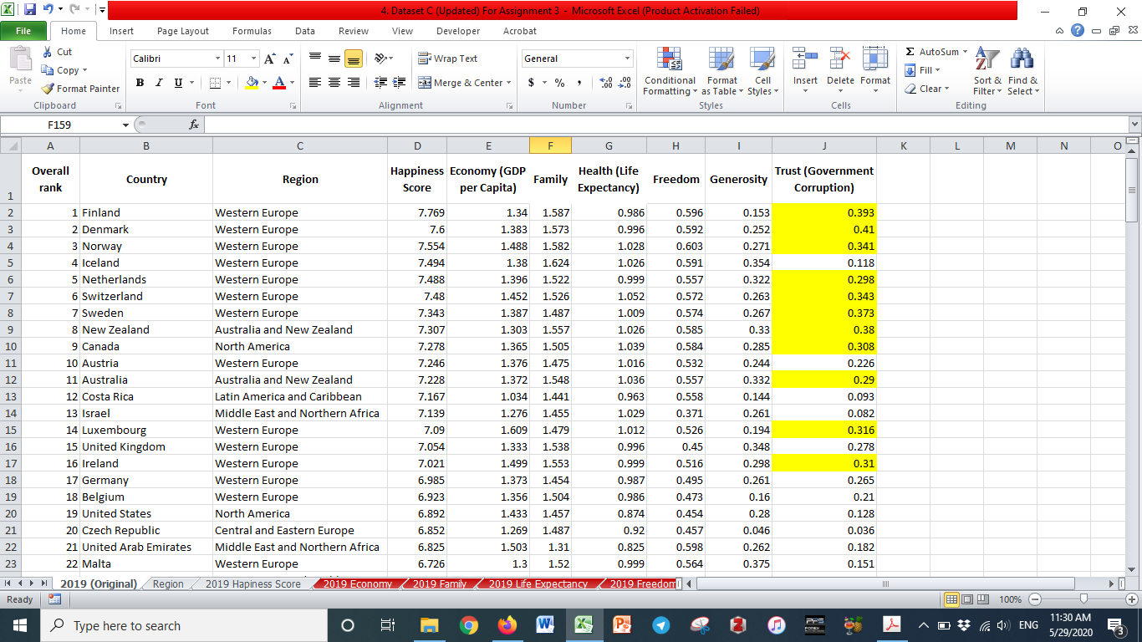The height and width of the screenshot is (642, 1142).
Task: Toggle Wrap Text
Action: [x=448, y=59]
